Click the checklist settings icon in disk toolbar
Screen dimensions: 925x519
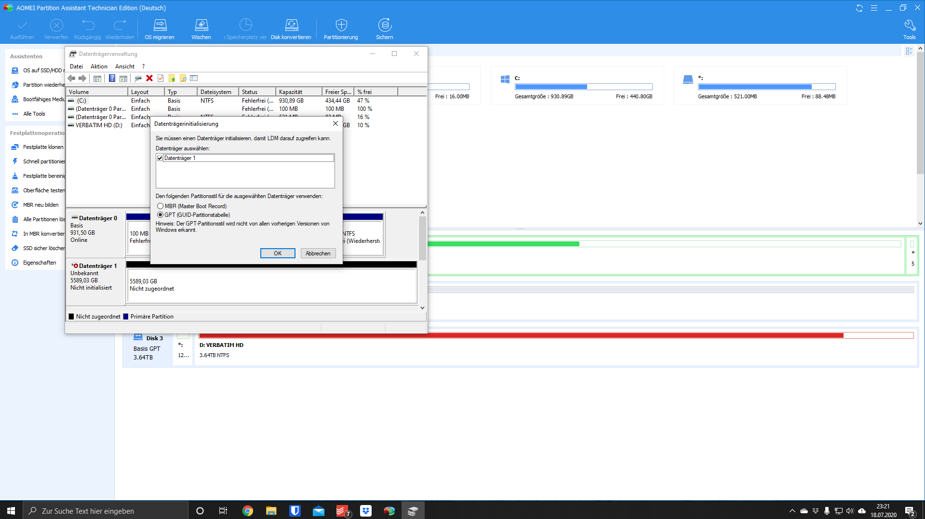[194, 79]
